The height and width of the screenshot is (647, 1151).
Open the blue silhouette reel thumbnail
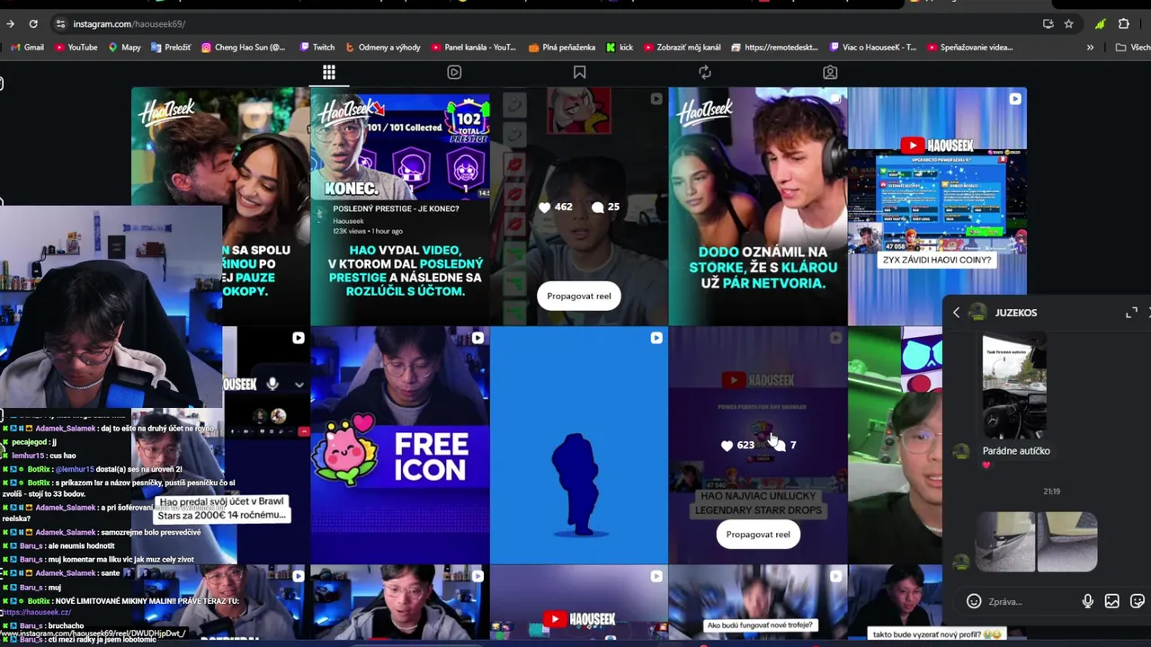click(x=579, y=445)
